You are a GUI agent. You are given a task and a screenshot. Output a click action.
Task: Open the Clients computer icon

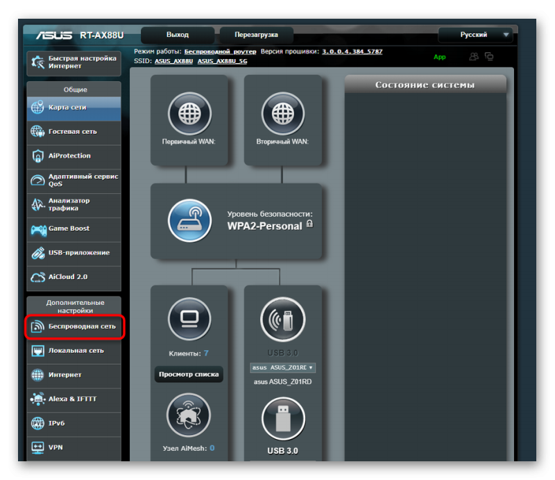coord(189,319)
